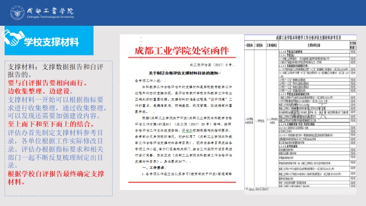The width and height of the screenshot is (366, 206).
Task: Click the white handshake icon
Action: 13,37
